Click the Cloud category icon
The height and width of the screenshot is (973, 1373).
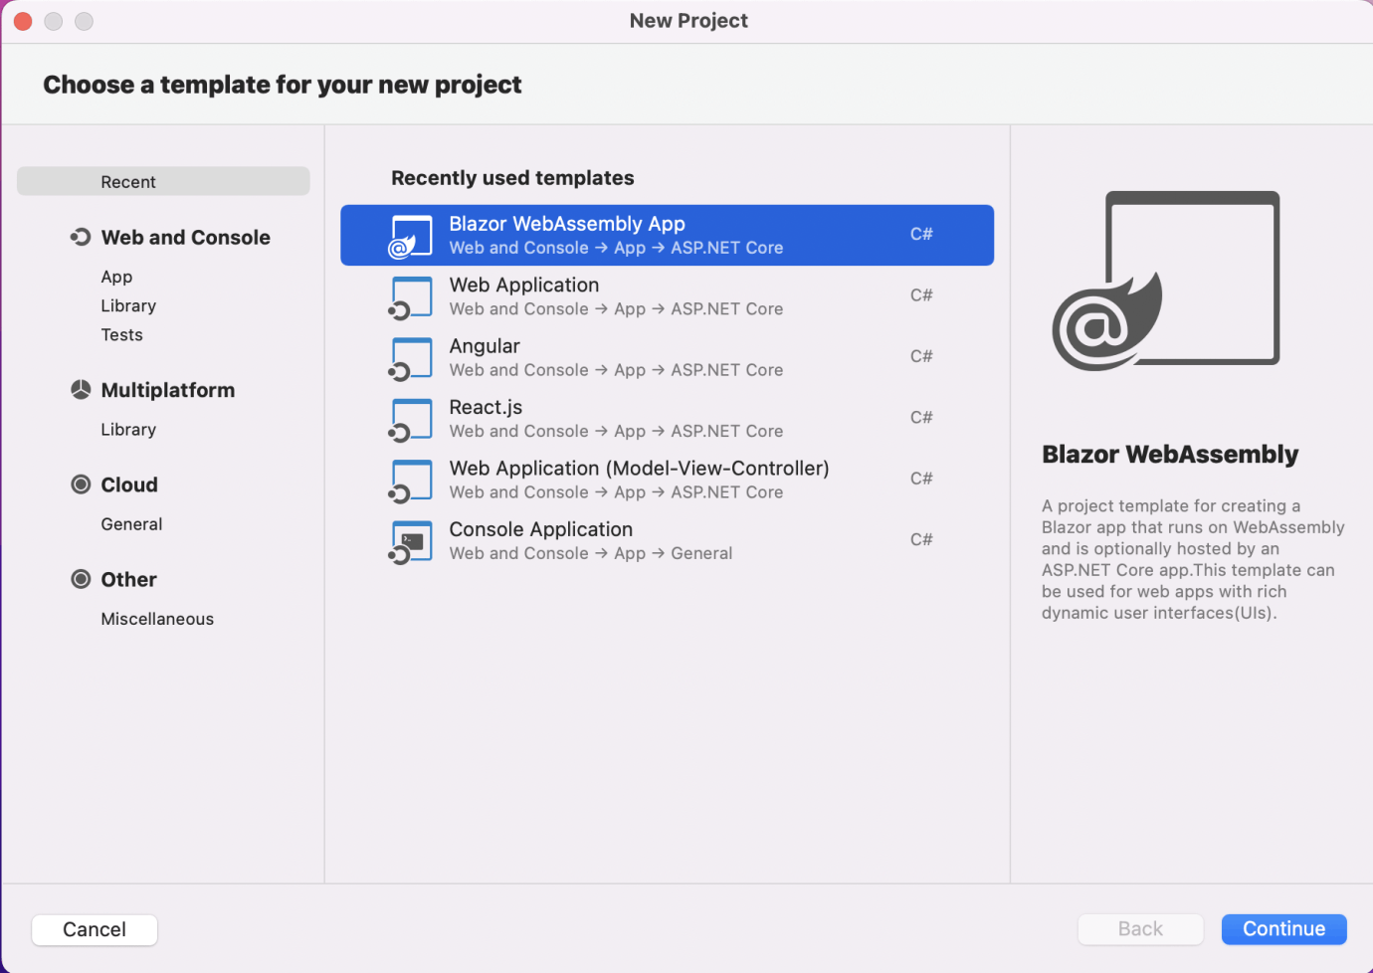click(81, 485)
